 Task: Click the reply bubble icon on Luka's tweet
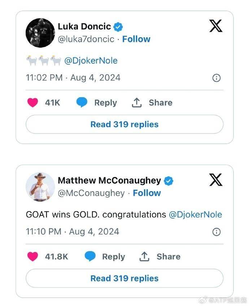82,103
